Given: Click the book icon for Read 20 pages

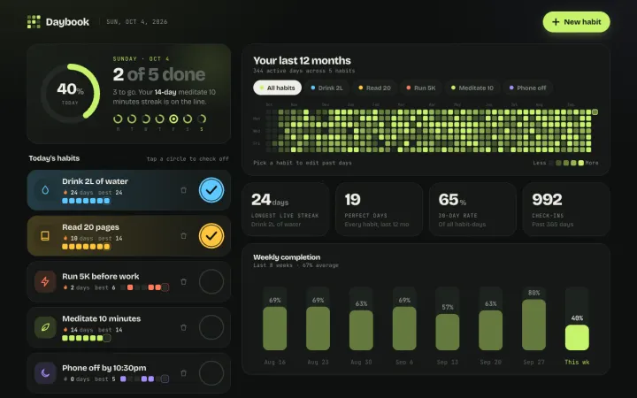Looking at the screenshot, I should click(x=45, y=235).
